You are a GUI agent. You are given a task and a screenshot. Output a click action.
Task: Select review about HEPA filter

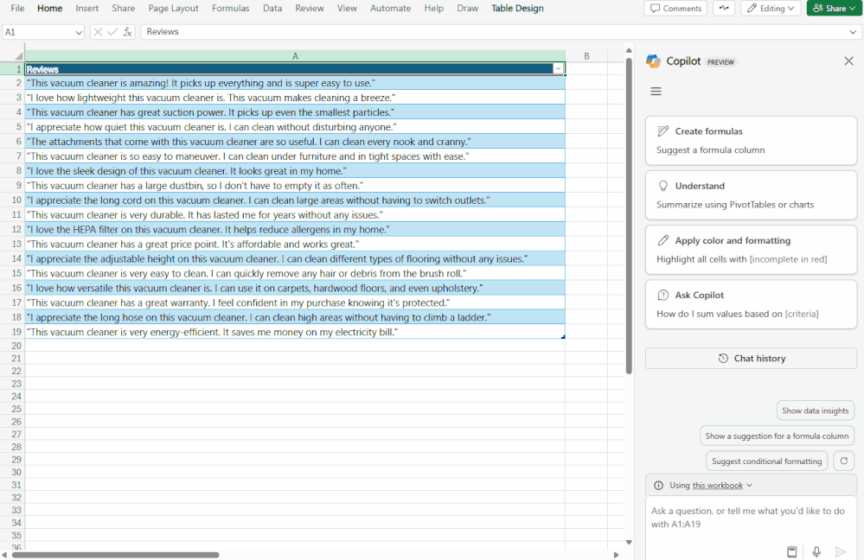(295, 230)
